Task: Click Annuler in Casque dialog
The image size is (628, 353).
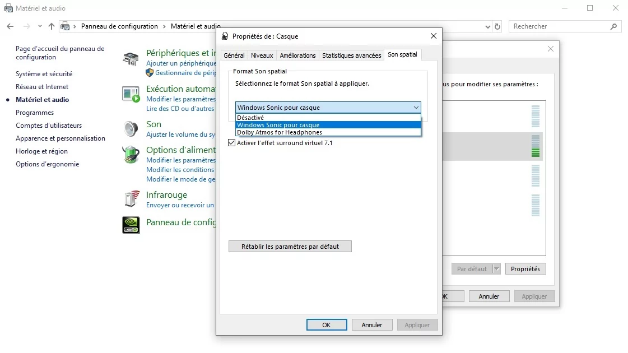Action: tap(371, 325)
